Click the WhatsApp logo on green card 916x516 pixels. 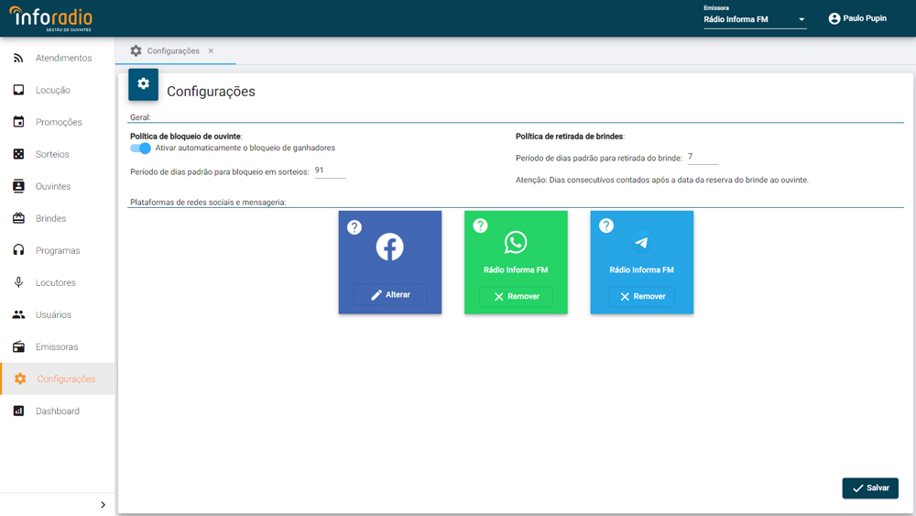(516, 242)
